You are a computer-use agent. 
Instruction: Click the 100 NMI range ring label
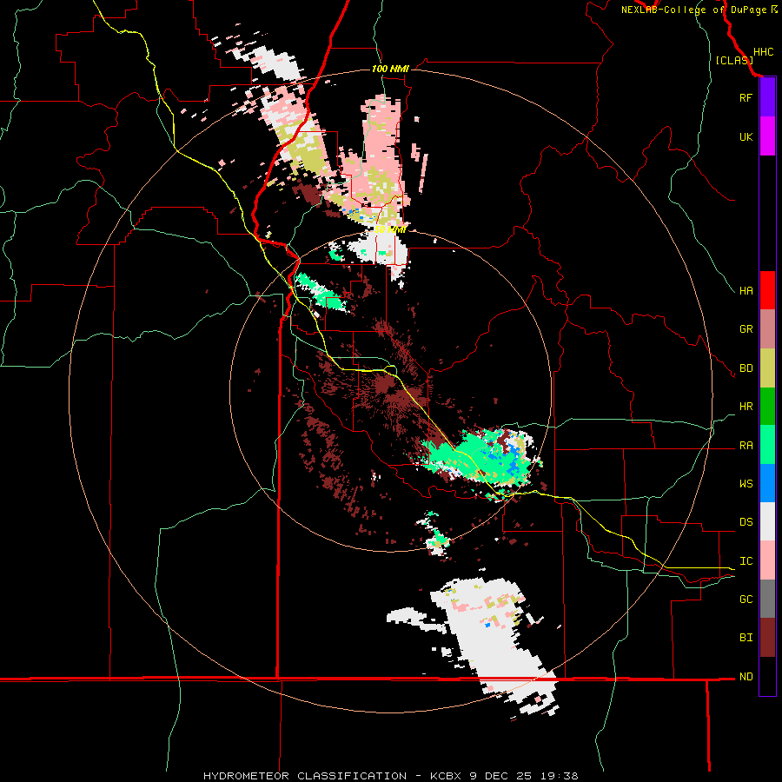(390, 69)
